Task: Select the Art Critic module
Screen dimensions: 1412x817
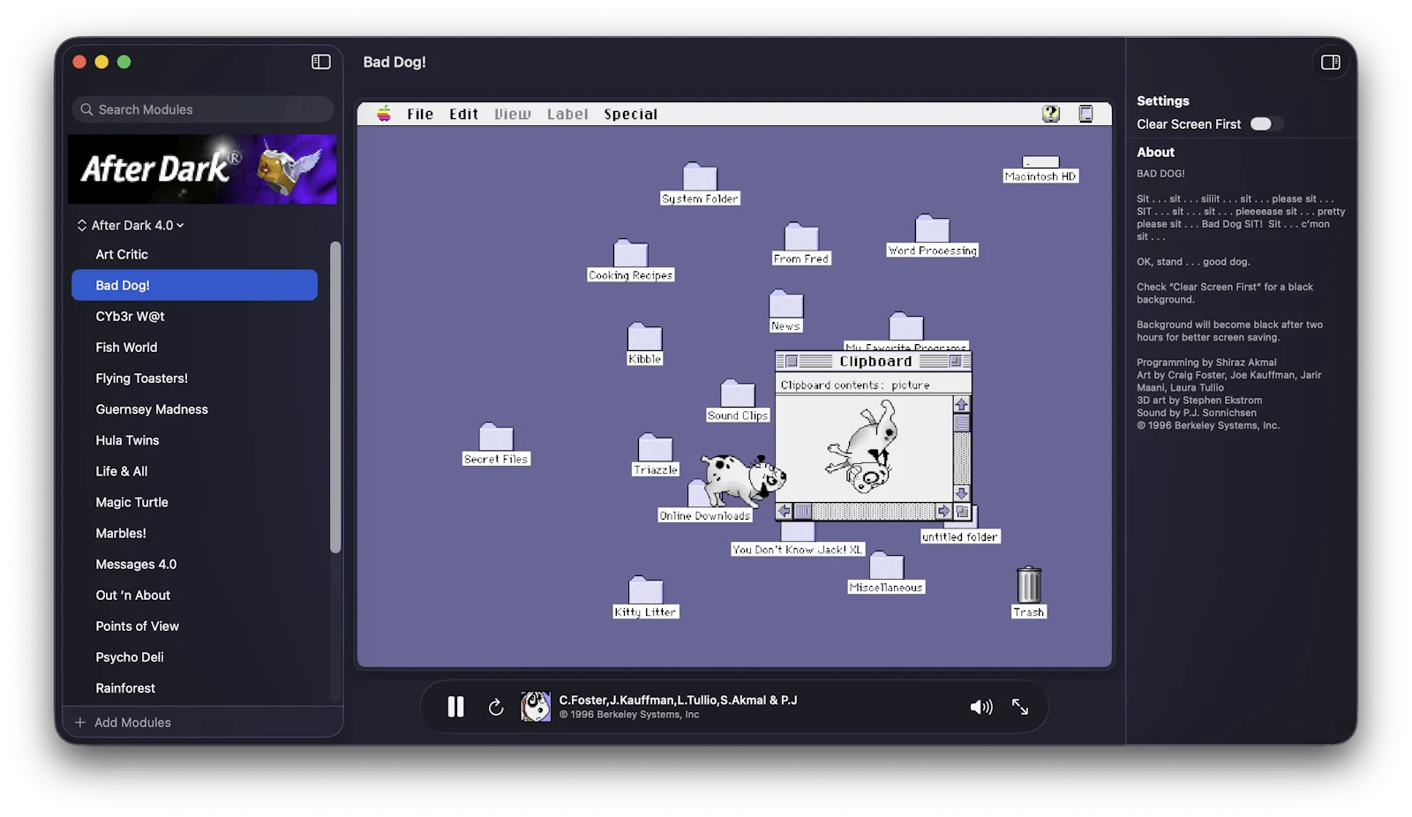Action: tap(194, 254)
